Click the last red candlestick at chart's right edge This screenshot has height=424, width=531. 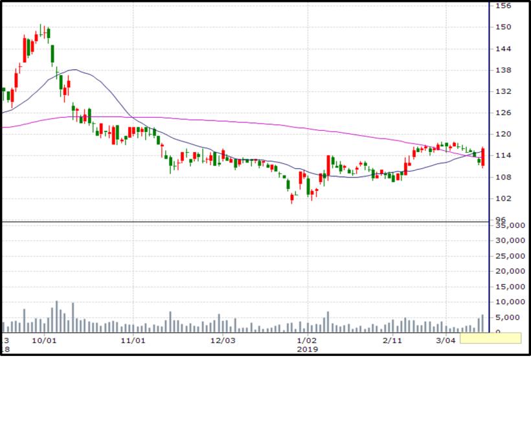(x=483, y=159)
